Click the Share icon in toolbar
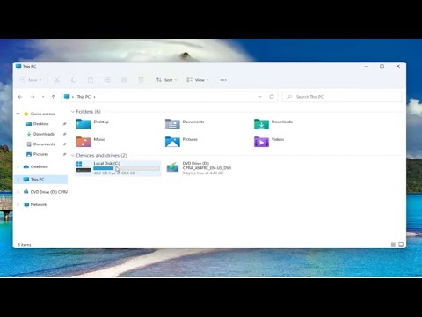 point(124,80)
